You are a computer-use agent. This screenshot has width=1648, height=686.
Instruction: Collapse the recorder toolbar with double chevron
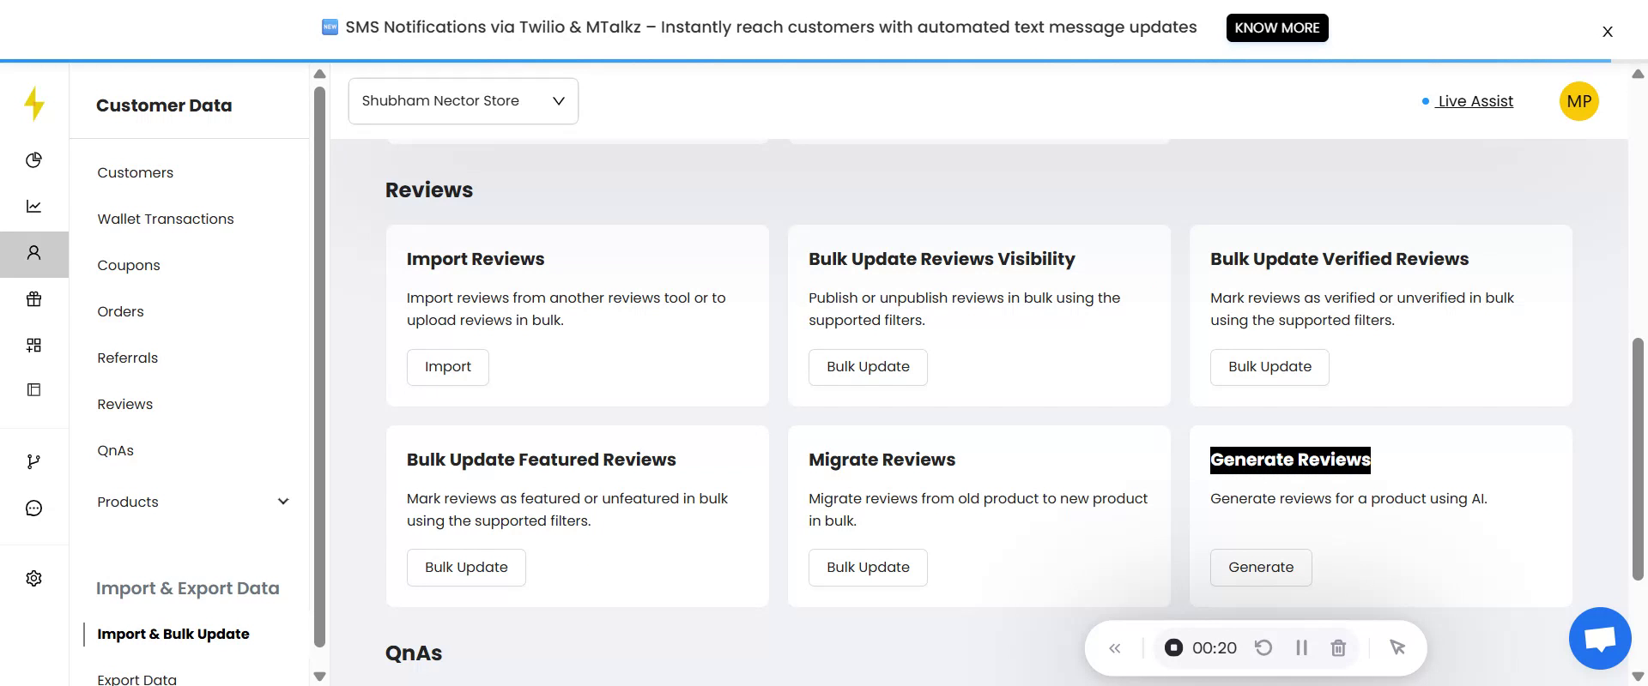(1115, 648)
